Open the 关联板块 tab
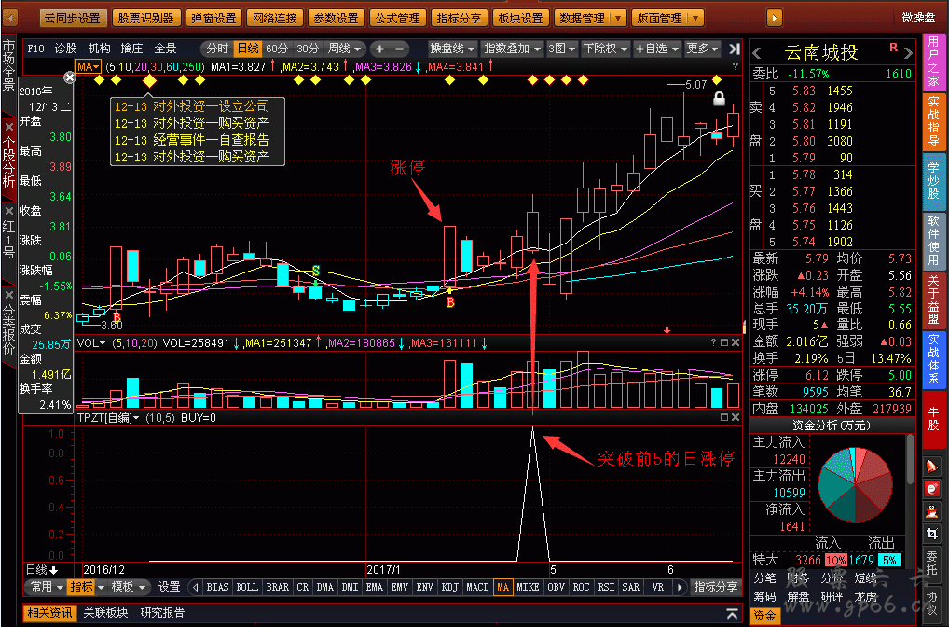The width and height of the screenshot is (949, 627). (x=105, y=613)
